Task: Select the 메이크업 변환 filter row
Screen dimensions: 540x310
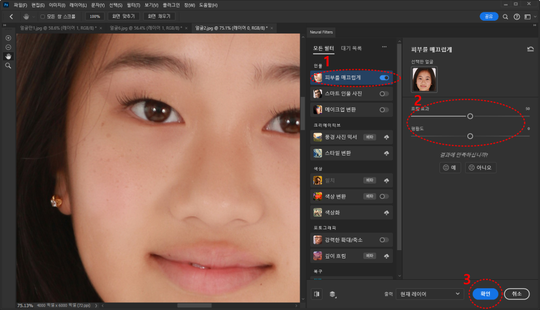Action: tap(351, 110)
